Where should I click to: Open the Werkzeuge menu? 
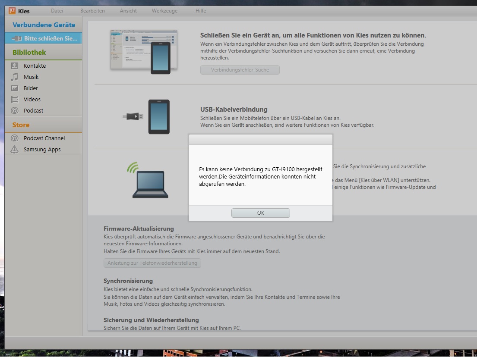tap(164, 11)
